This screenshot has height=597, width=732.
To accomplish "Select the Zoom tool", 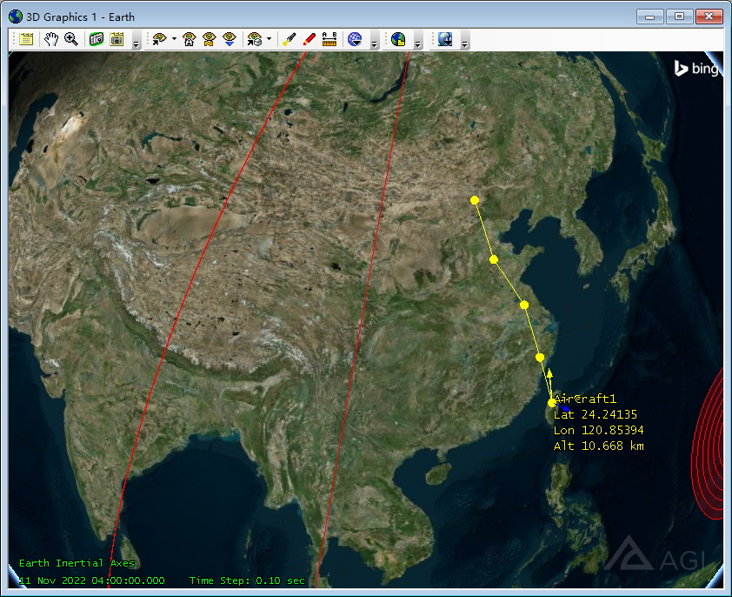I will tap(70, 39).
